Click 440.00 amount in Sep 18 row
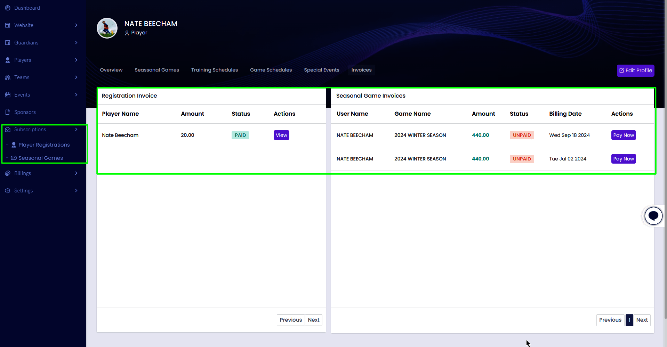 tap(480, 135)
